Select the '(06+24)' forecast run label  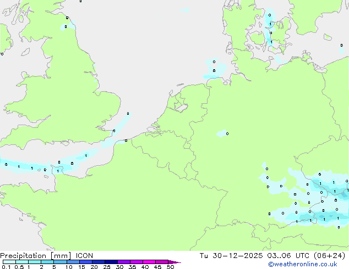[329, 256]
